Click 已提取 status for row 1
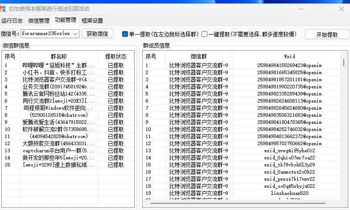The image size is (350, 210). (x=115, y=65)
